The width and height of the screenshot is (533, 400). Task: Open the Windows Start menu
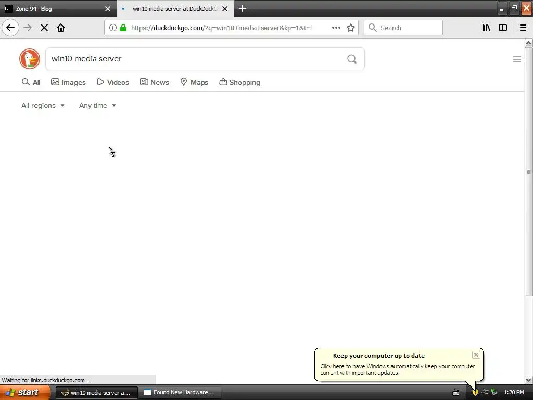click(25, 392)
